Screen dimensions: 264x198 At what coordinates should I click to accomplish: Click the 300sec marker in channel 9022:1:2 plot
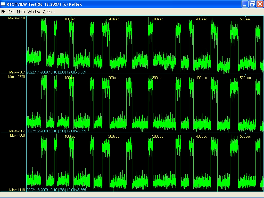pos(158,78)
